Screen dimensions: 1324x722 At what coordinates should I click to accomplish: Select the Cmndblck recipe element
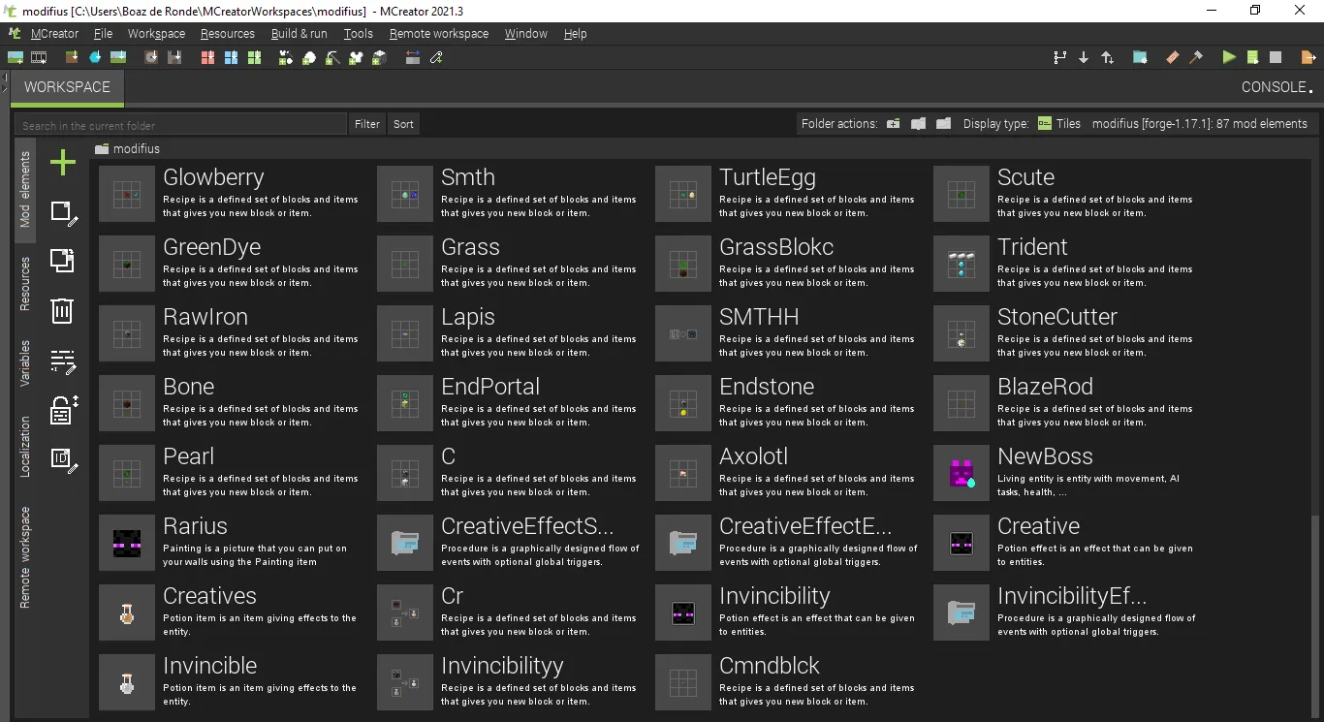pos(789,681)
